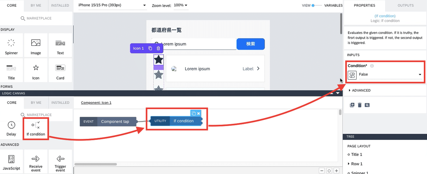Open the Marketplace in the component library
Screen dimensions: 427x174
[36, 18]
